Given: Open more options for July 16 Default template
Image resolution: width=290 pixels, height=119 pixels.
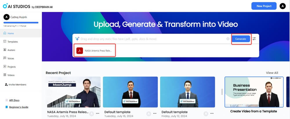Looking at the screenshot, I should coord(155,113).
